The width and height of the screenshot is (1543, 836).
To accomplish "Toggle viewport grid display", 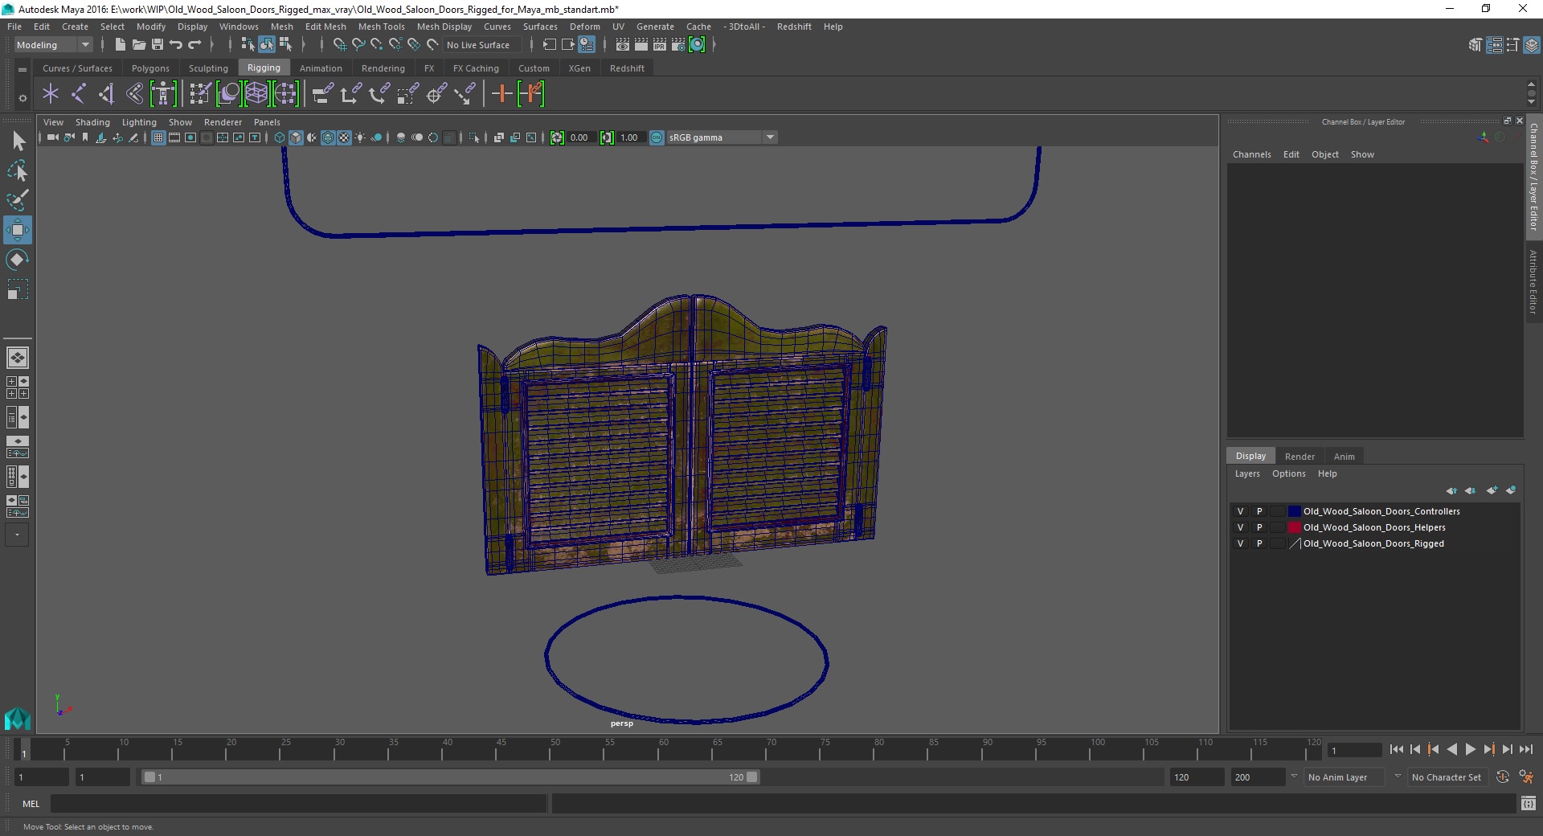I will (158, 137).
